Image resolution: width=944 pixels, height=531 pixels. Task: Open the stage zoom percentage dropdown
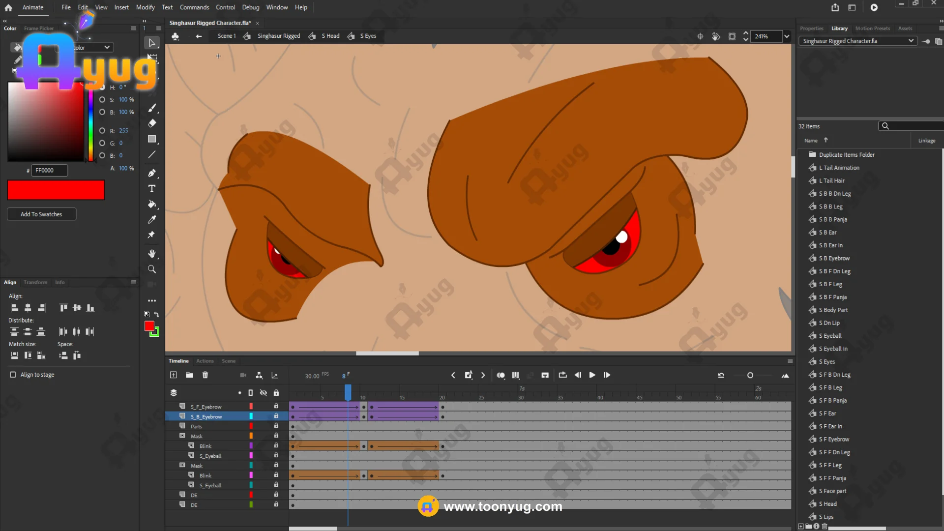coord(787,36)
